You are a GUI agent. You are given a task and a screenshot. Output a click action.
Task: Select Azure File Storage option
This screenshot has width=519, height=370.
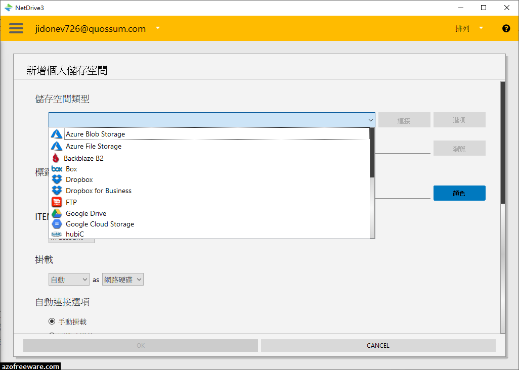pyautogui.click(x=209, y=146)
